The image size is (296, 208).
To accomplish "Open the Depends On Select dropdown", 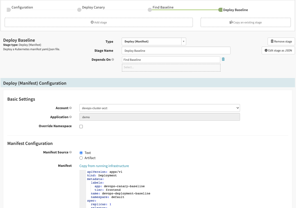I will [x=171, y=67].
